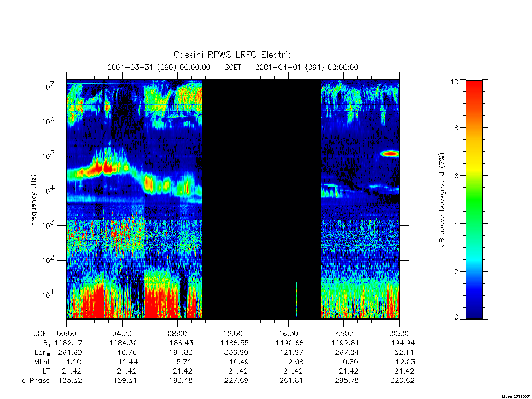This screenshot has width=532, height=399.
Task: Click the Io Phase value 227.69
Action: (236, 381)
